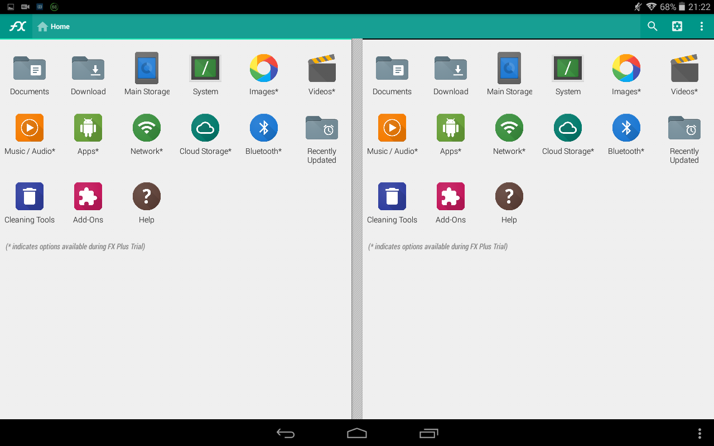
Task: Open Main Storage in left pane
Action: point(147,75)
